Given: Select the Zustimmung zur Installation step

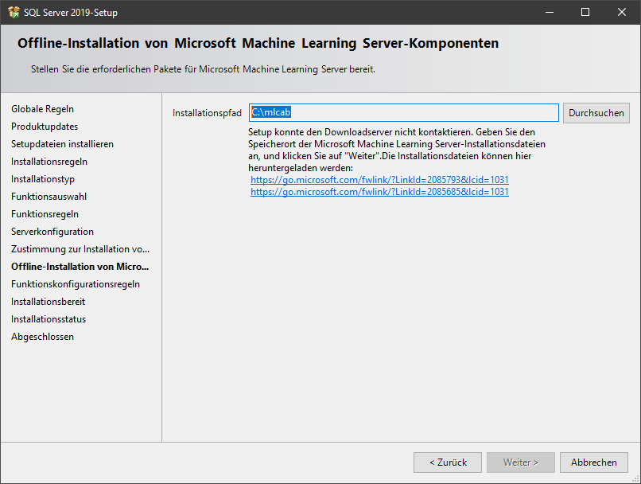Looking at the screenshot, I should pos(80,249).
